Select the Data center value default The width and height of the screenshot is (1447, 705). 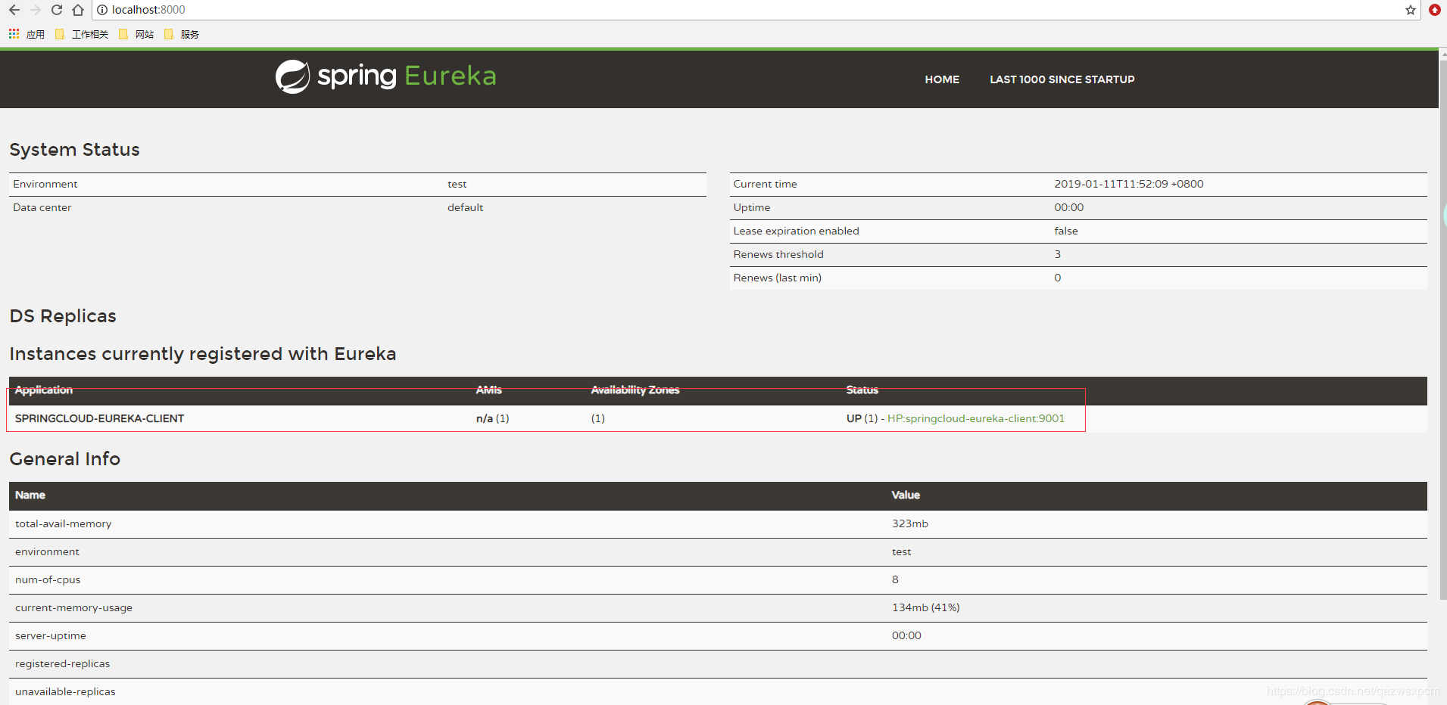tap(466, 207)
